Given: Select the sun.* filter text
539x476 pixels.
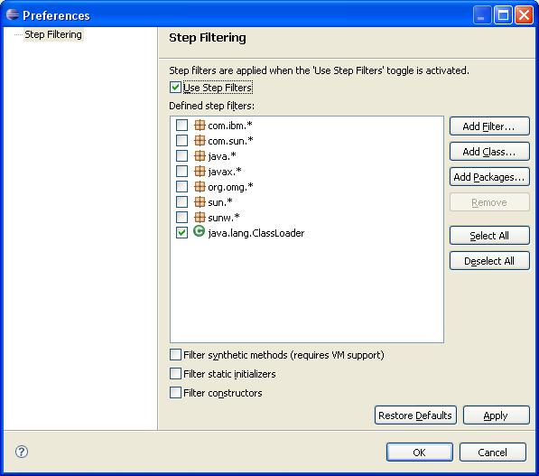Looking at the screenshot, I should [220, 202].
